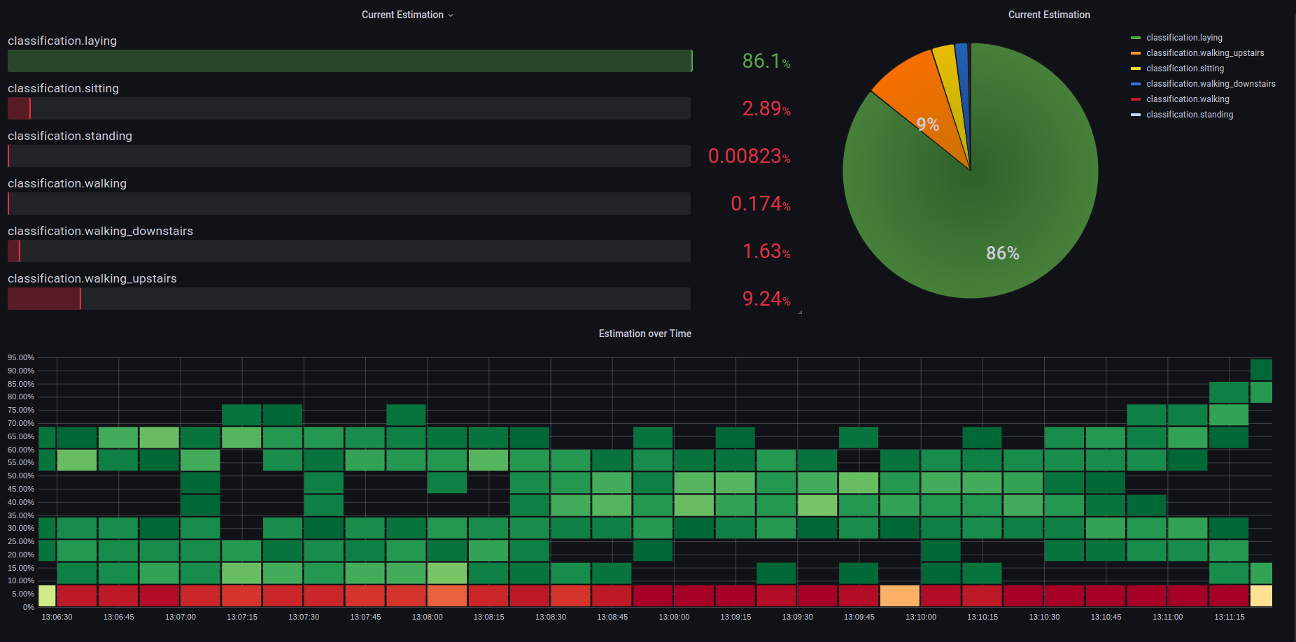Open the Current Estimation panel title dropdown

click(x=407, y=15)
